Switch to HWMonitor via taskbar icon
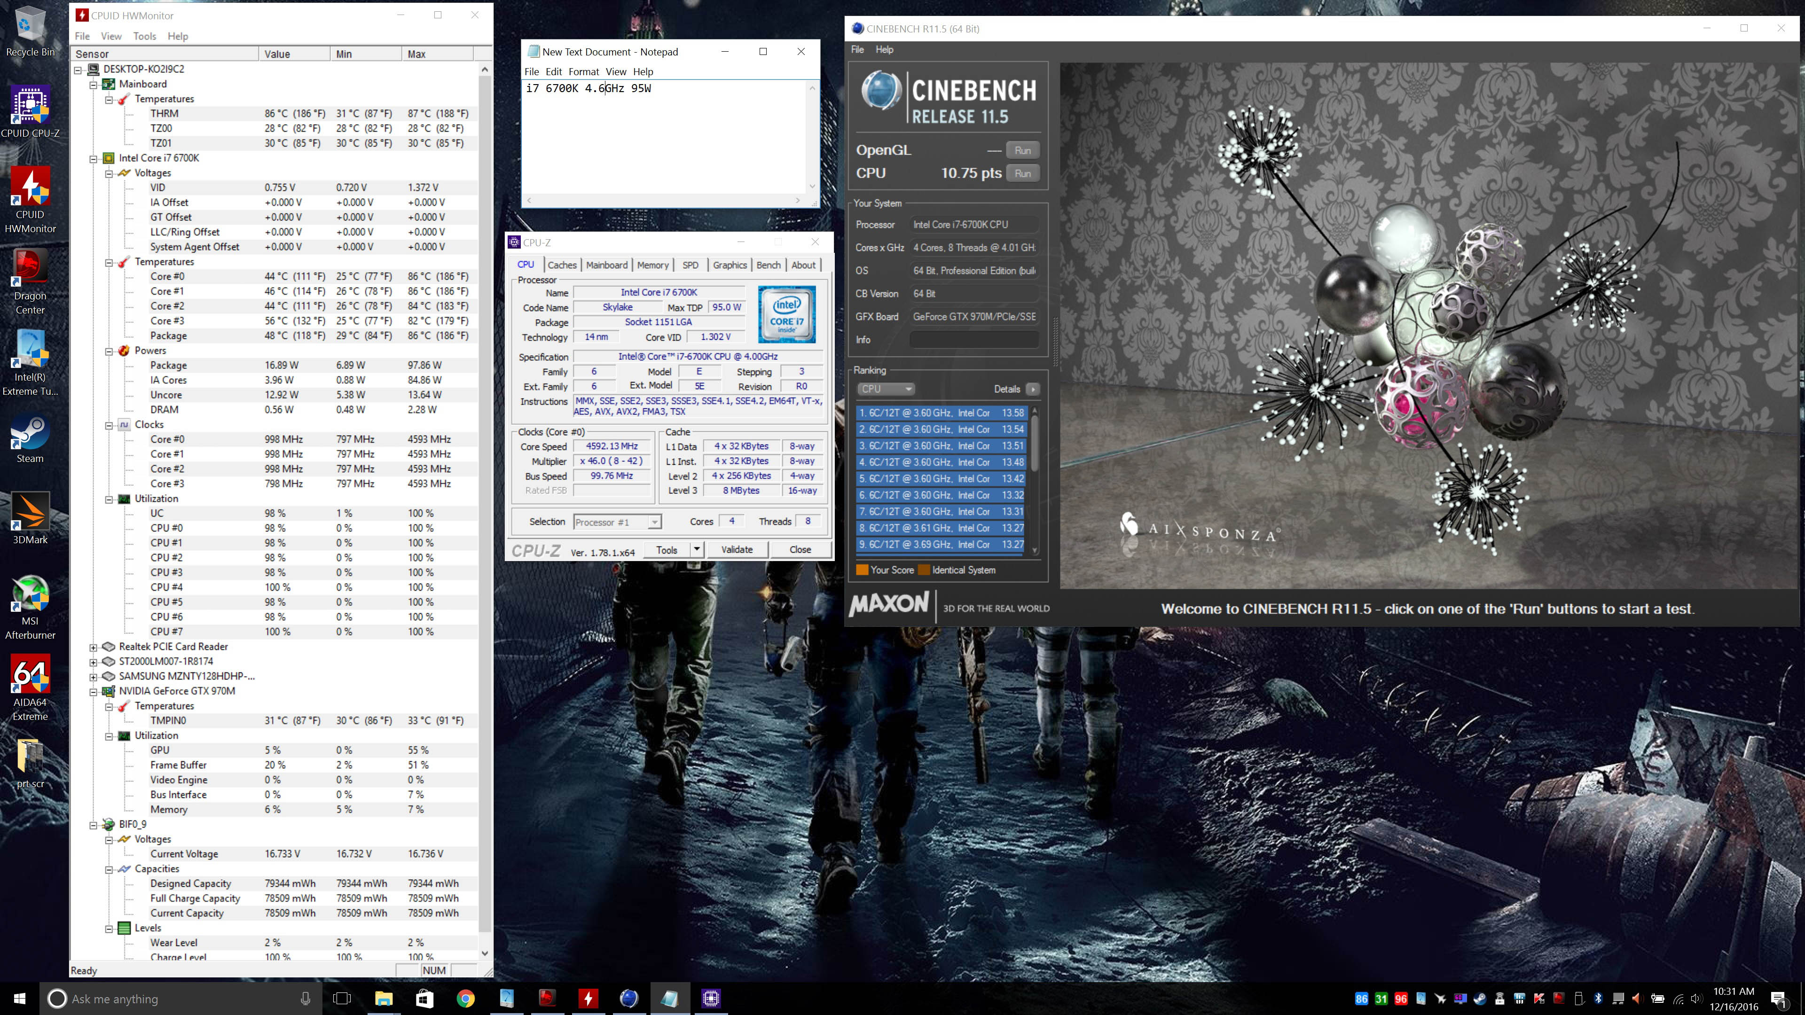Screen dimensions: 1805x1015 [x=588, y=998]
